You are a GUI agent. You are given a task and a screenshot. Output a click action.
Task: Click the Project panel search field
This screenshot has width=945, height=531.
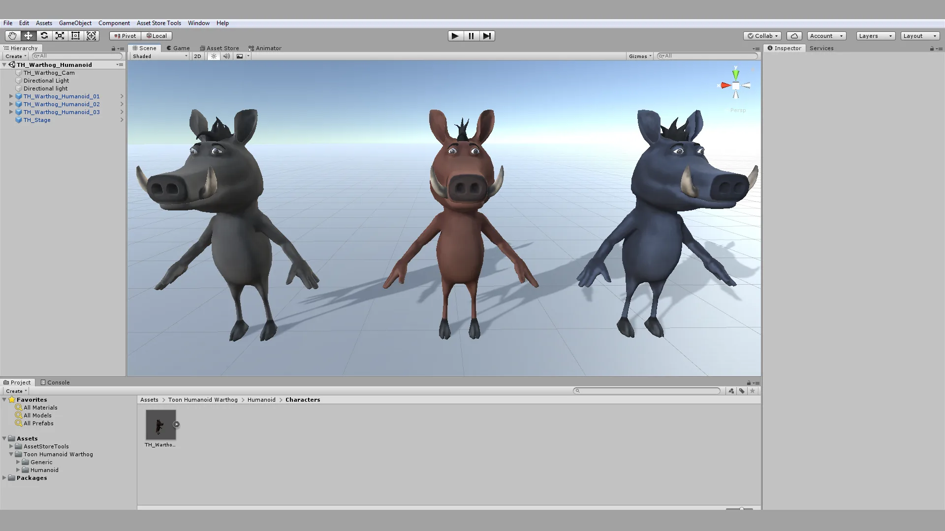[647, 391]
